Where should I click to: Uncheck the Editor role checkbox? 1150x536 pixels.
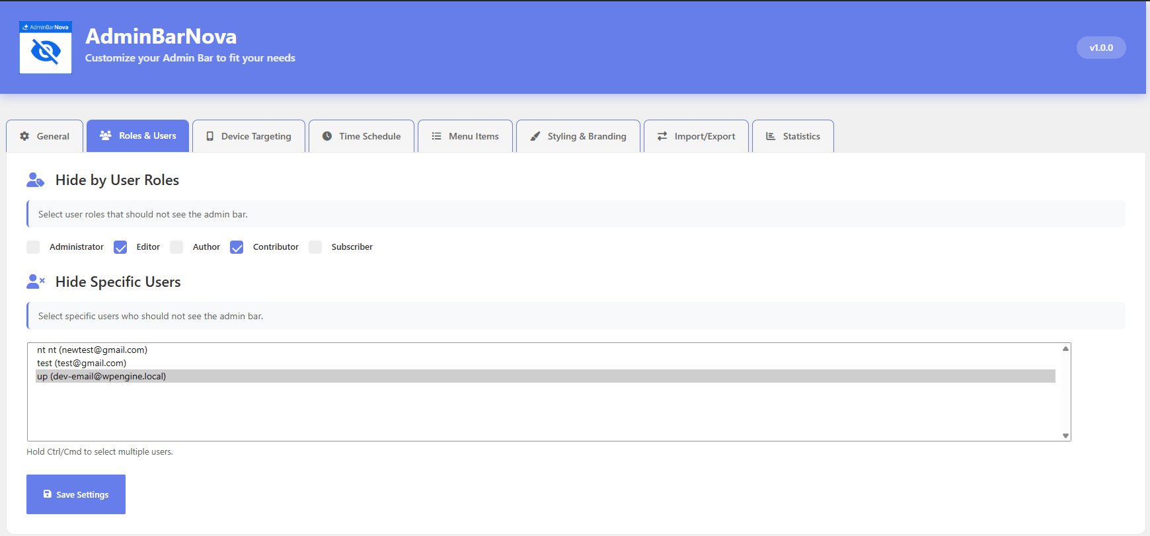[120, 247]
